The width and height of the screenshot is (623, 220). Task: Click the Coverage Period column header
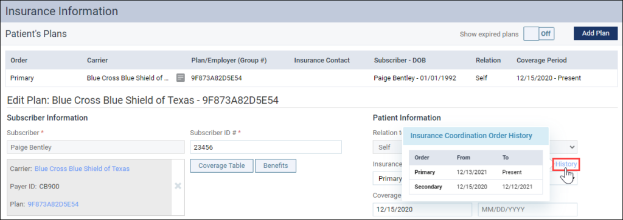(541, 61)
